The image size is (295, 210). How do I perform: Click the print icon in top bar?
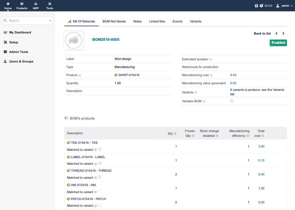tap(256, 6)
